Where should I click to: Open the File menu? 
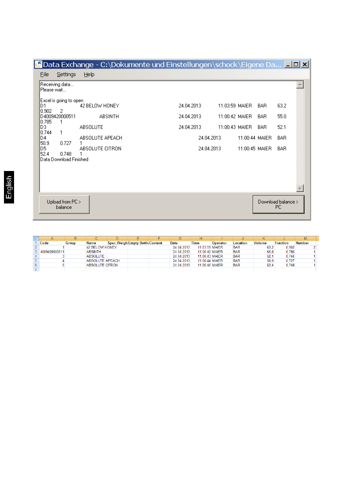(44, 75)
